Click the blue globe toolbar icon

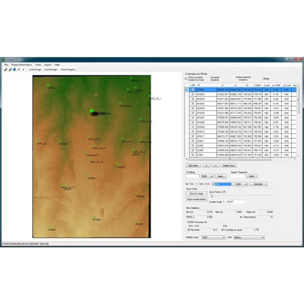[x=14, y=70]
